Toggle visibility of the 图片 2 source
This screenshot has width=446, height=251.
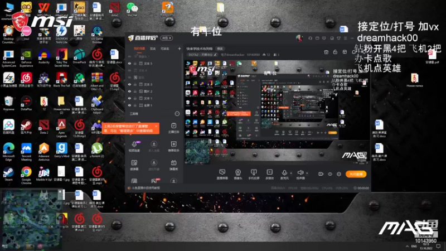130,91
